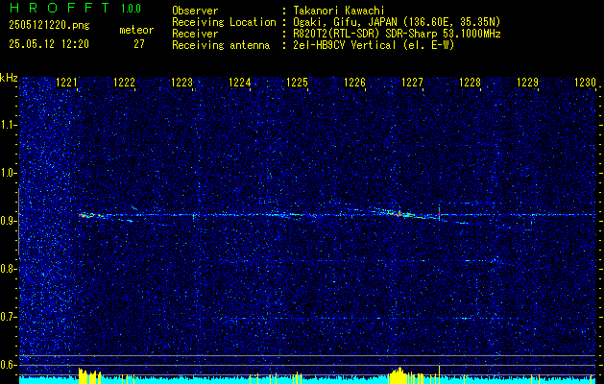Click the red vertical spike after 1227
Image resolution: width=604 pixels, height=384 pixels.
click(439, 213)
